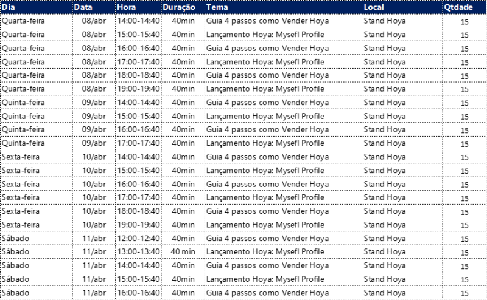The image size is (487, 300).
Task: Select bottom row cell under Qtdade
Action: pyautogui.click(x=464, y=293)
